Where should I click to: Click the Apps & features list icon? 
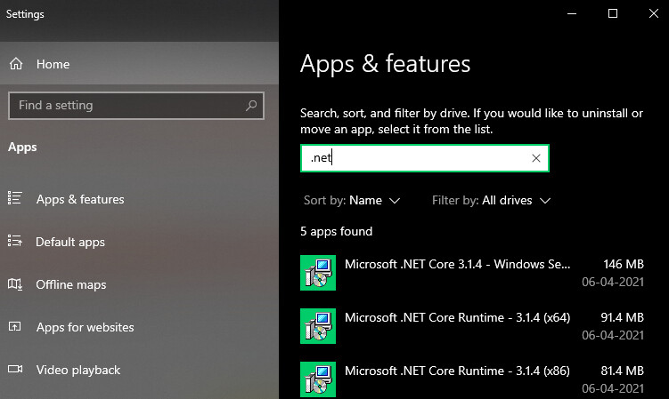[x=14, y=198]
